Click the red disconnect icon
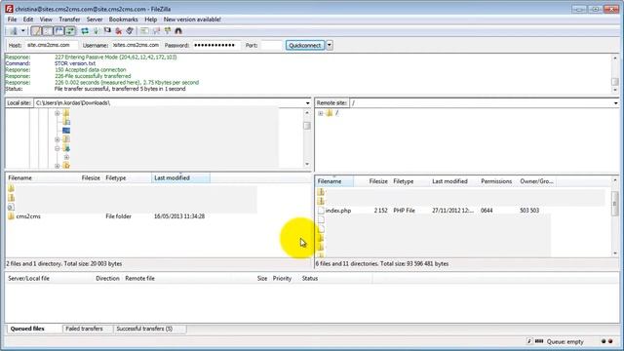624x351 pixels. [119, 31]
